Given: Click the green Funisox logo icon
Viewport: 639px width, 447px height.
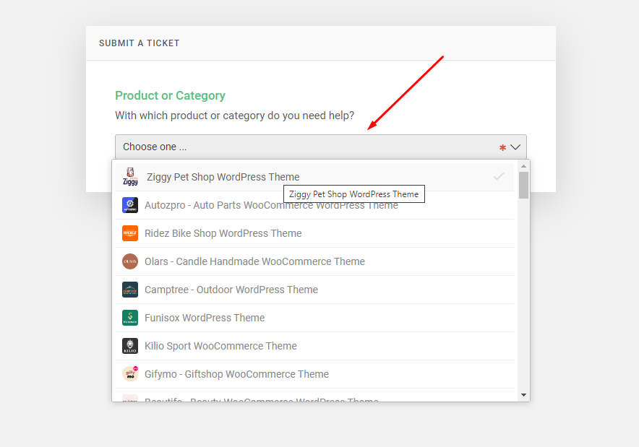Looking at the screenshot, I should point(130,318).
